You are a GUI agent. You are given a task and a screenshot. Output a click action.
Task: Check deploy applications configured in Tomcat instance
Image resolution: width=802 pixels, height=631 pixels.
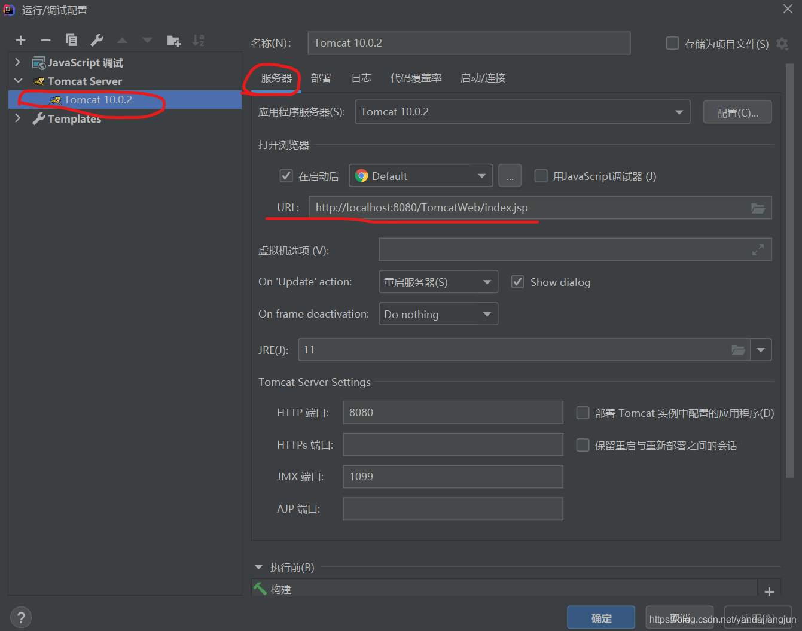click(583, 413)
